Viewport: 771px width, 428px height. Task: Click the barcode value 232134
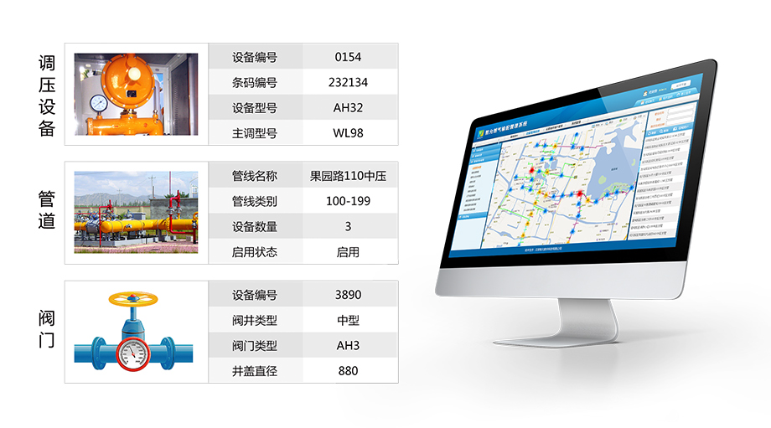(x=348, y=83)
